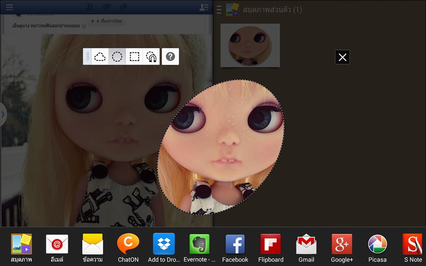This screenshot has height=266, width=426.
Task: Select the freeform lasso selection tool
Action: click(100, 57)
